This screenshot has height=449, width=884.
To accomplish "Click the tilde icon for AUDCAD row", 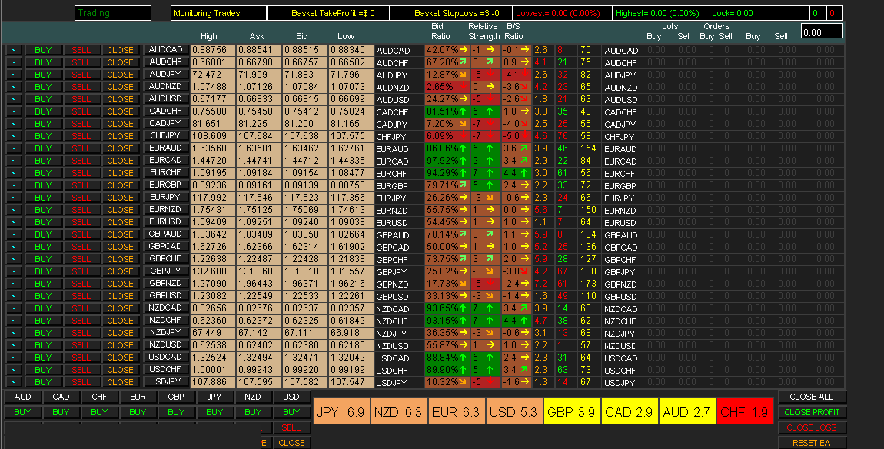I will pyautogui.click(x=14, y=50).
